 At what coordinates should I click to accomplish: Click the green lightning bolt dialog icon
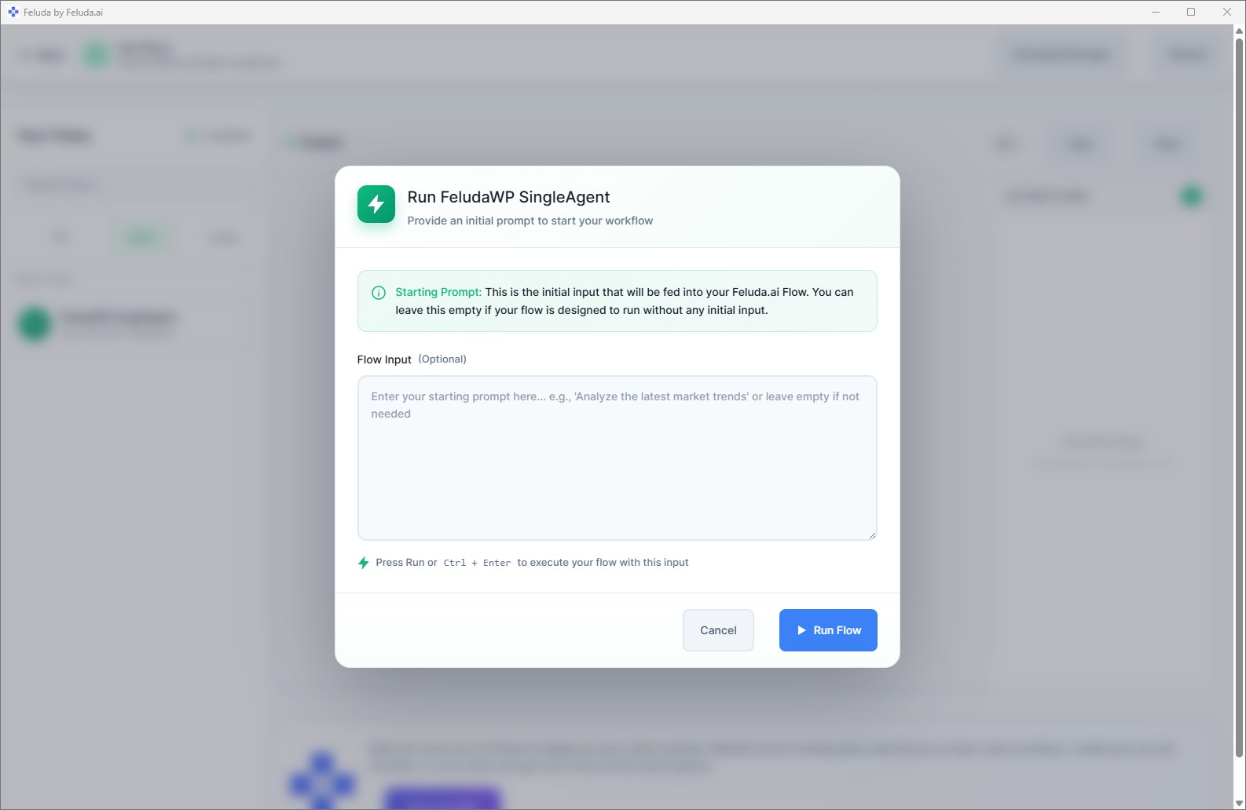[376, 204]
